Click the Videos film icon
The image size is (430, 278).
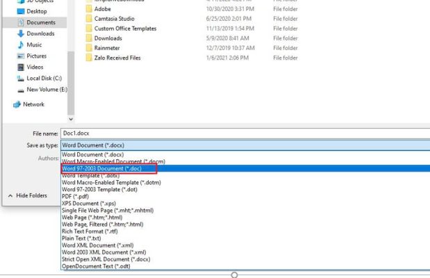(x=21, y=67)
